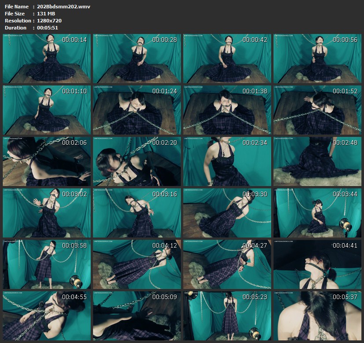Choose the thumbnail at 00:04:12

pyautogui.click(x=137, y=264)
